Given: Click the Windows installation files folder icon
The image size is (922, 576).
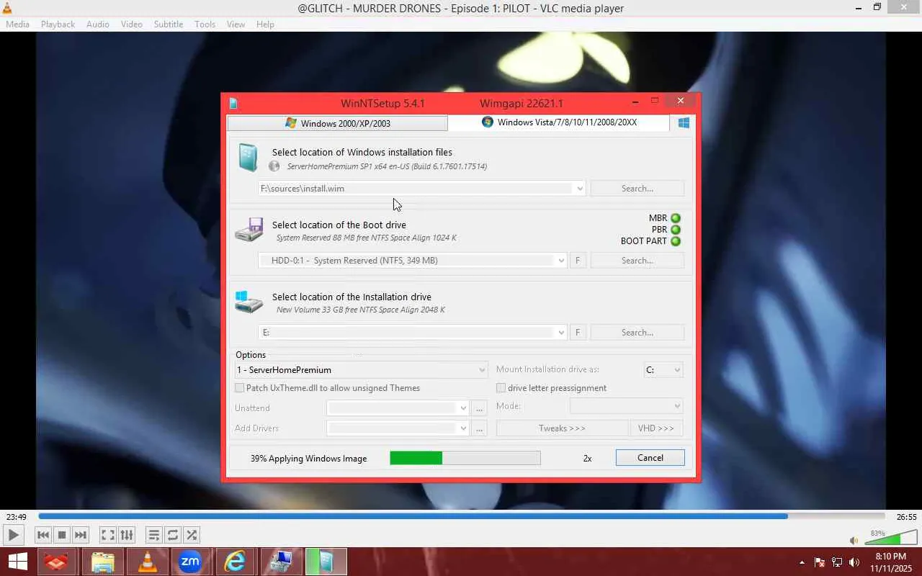Looking at the screenshot, I should coord(248,157).
